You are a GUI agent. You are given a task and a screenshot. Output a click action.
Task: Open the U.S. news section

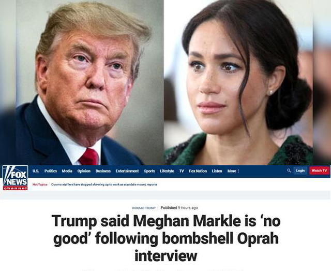pos(36,171)
